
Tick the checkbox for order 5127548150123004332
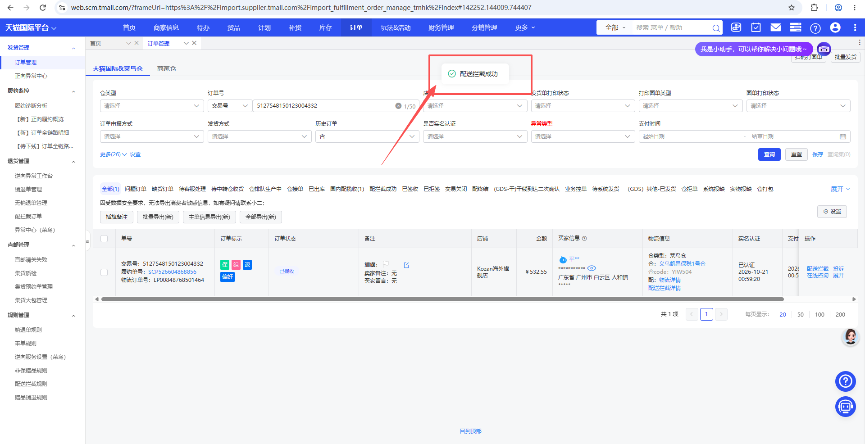pyautogui.click(x=104, y=272)
